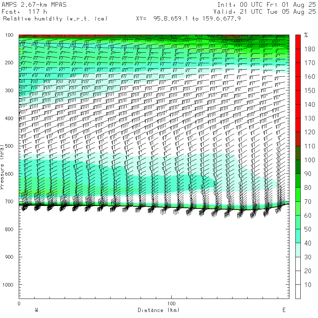This screenshot has height=318, width=318.
Task: Click the colorbar swatch between 180 and 170
Action: (x=298, y=56)
